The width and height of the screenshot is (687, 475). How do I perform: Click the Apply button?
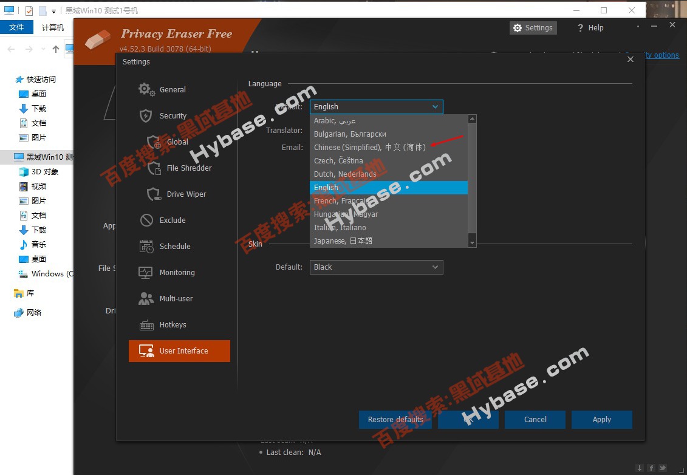pyautogui.click(x=601, y=420)
